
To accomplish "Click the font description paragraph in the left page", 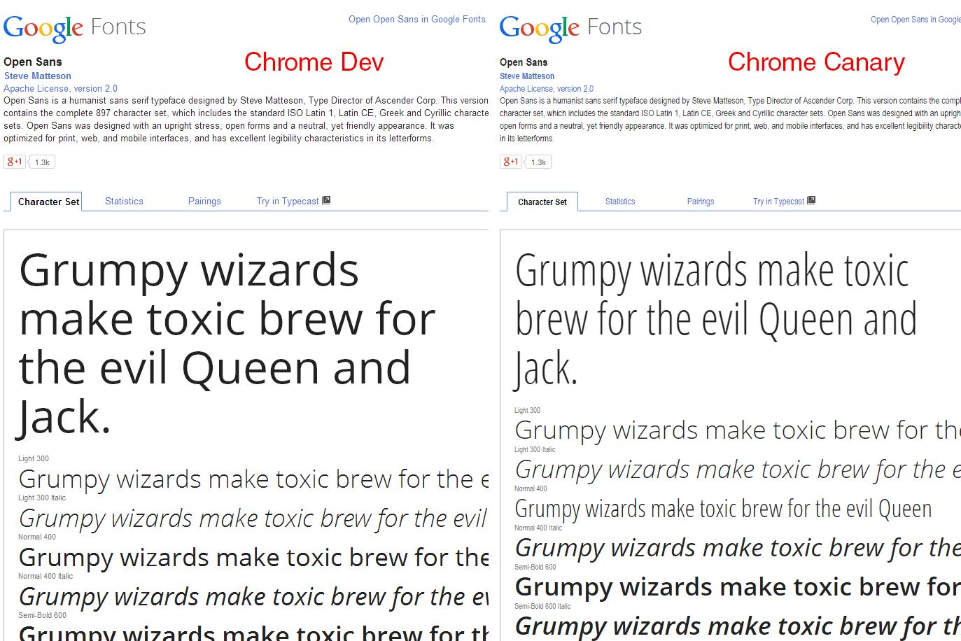I will (246, 120).
